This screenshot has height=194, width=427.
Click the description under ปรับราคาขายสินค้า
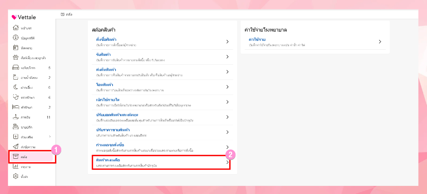(121, 135)
